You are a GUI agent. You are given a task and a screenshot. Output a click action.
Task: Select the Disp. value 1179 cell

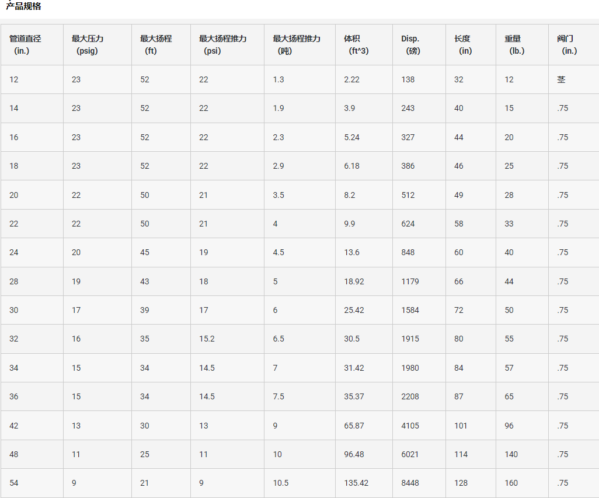(x=419, y=281)
